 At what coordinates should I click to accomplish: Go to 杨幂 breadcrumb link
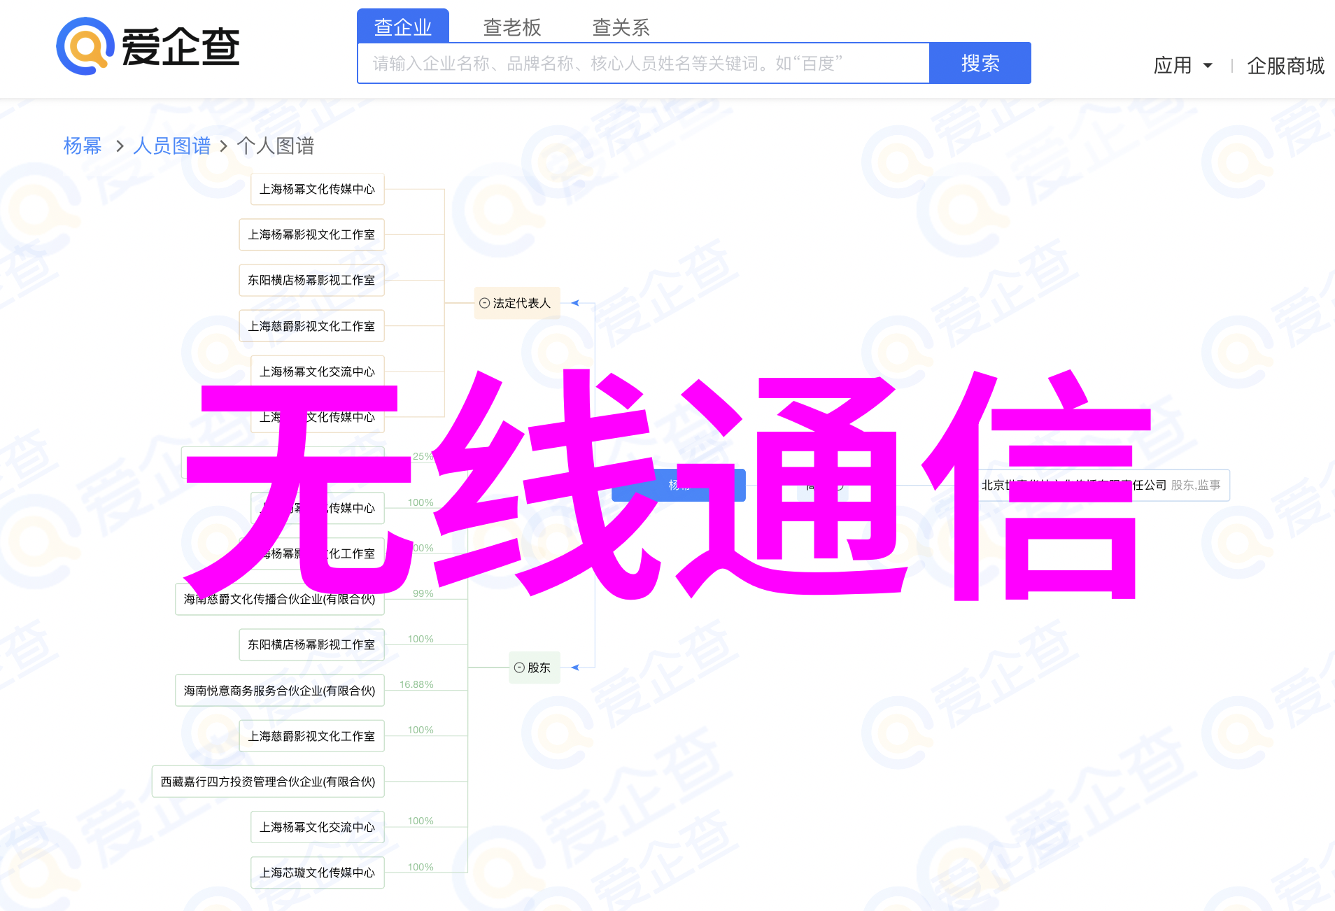pos(83,146)
